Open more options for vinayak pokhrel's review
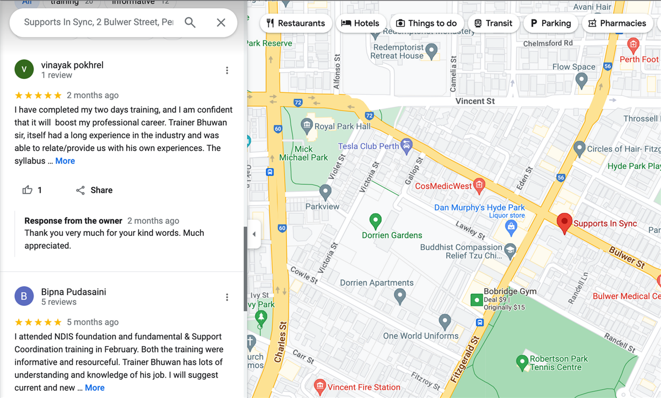Screen dimensions: 661x398 click(227, 71)
